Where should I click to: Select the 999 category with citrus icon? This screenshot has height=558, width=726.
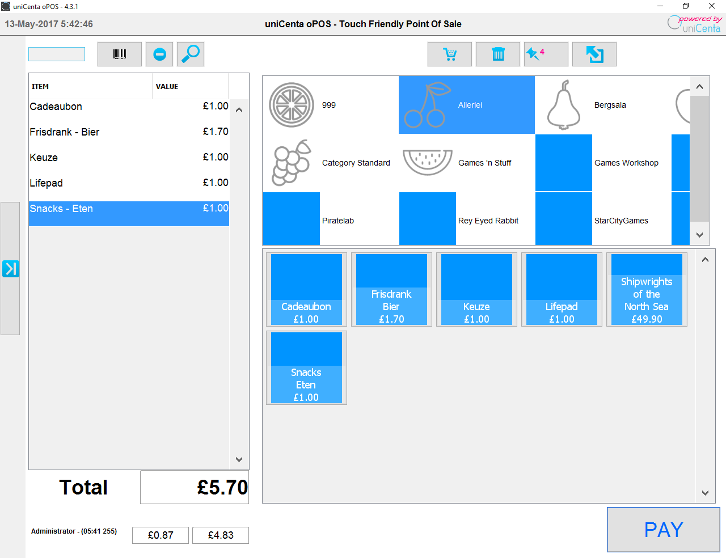coord(331,105)
